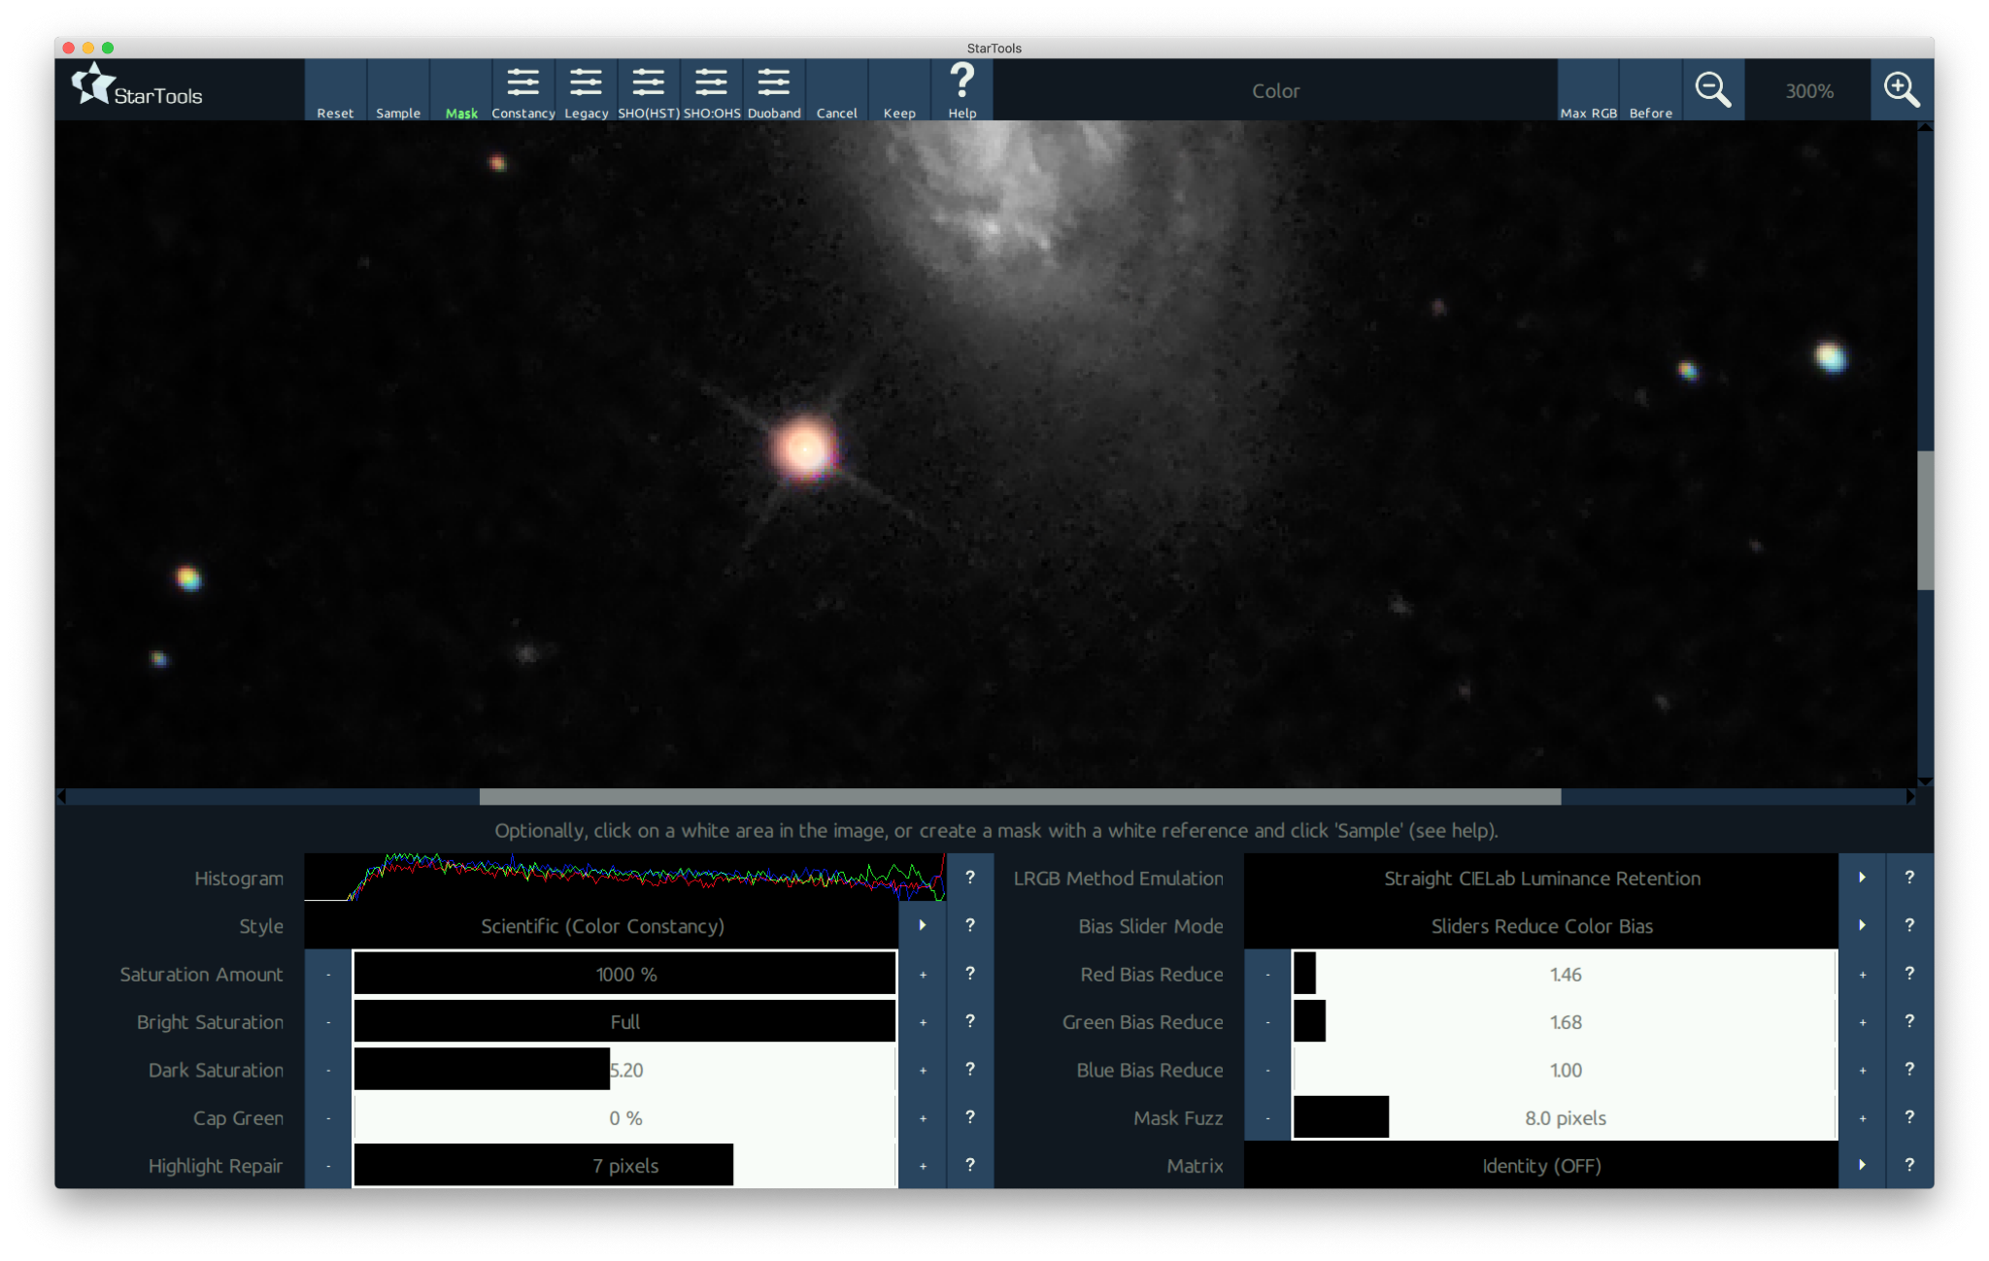Image resolution: width=1989 pixels, height=1261 pixels.
Task: Decrease Mask Fuzz with minus
Action: click(1267, 1117)
